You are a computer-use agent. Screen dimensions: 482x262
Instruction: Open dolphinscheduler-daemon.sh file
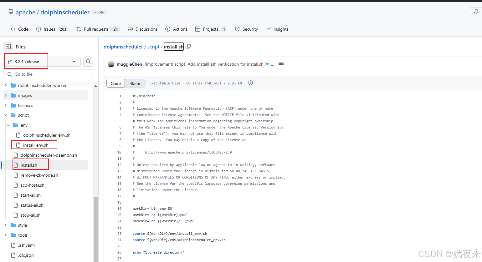click(49, 155)
